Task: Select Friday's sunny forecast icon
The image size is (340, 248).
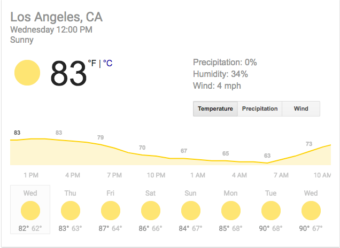Action: 111,211
